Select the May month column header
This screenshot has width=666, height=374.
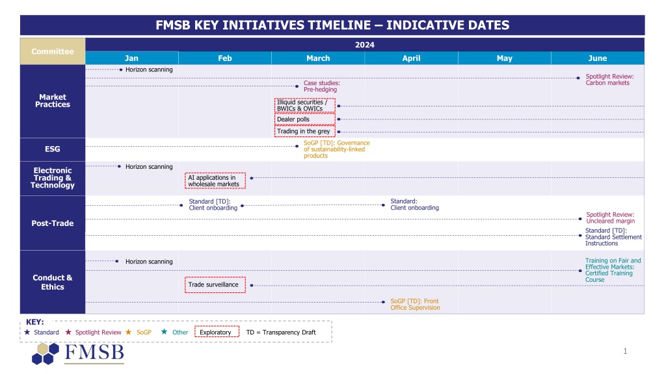[505, 58]
